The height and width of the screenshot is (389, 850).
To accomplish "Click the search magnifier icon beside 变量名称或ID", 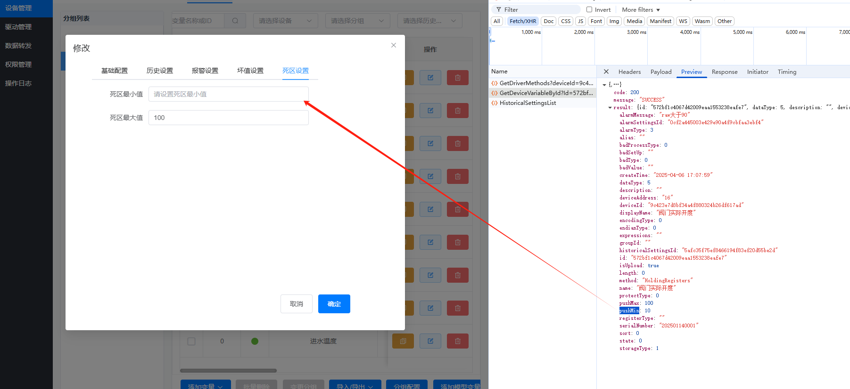I will click(235, 21).
